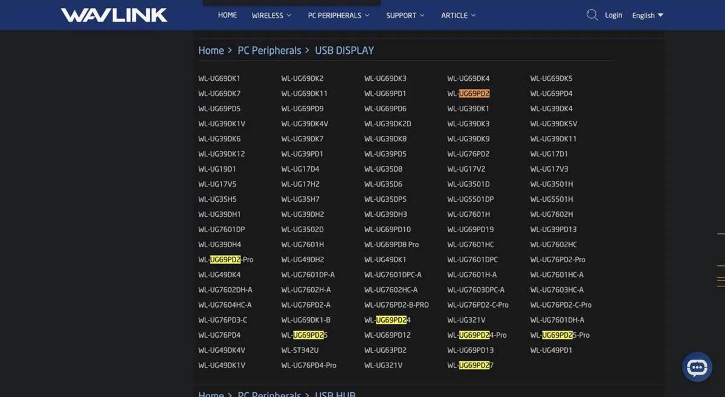This screenshot has width=725, height=397.
Task: Open the WL-UG69DK2 product link
Action: point(302,79)
